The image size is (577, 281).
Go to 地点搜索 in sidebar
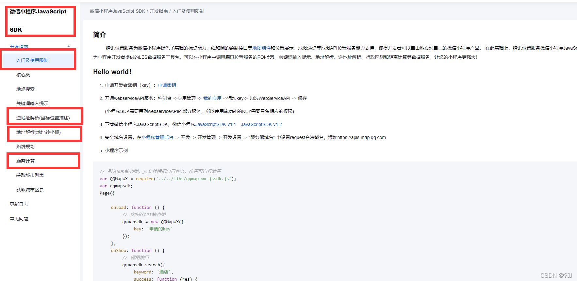25,89
